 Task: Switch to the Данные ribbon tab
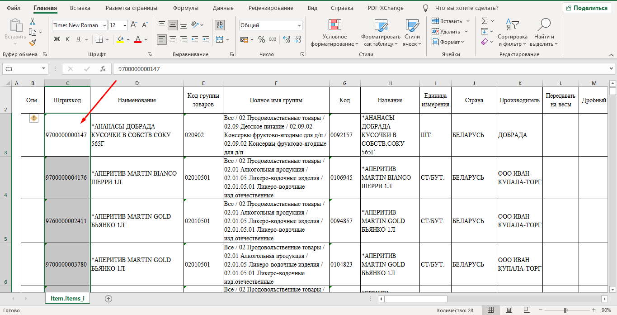(x=223, y=8)
